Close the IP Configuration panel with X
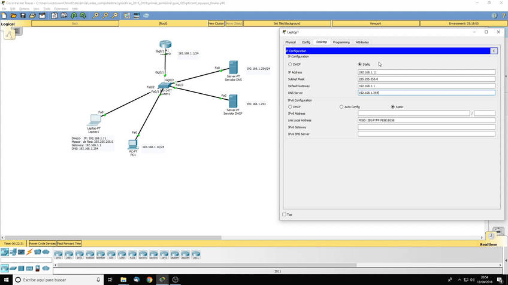 click(x=494, y=51)
